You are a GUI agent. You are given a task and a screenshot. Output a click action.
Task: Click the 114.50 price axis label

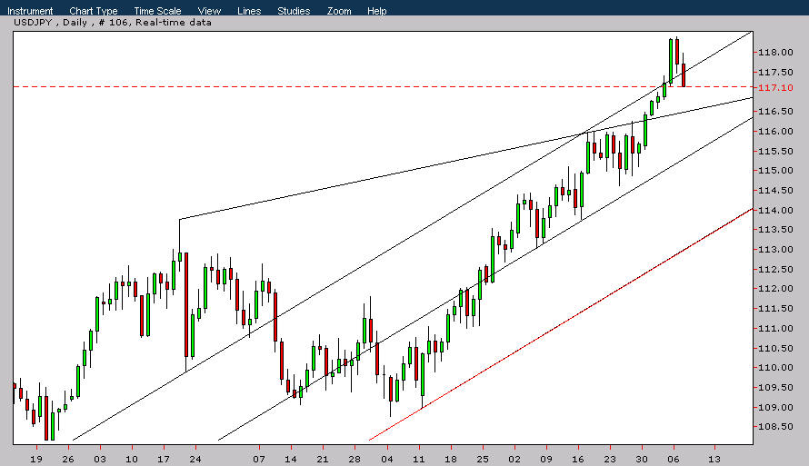tap(775, 191)
